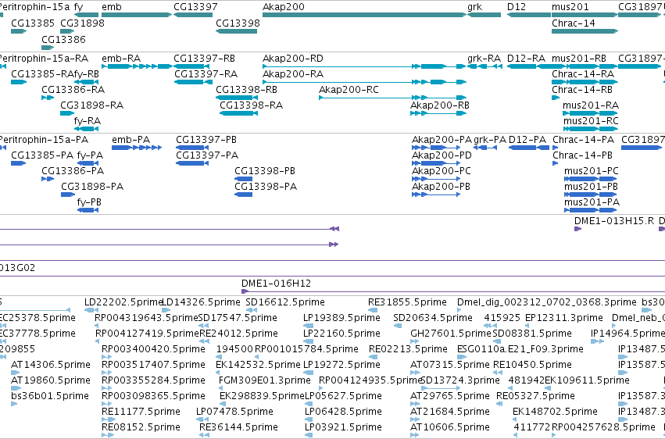
Task: Click CG13386-PA protein label
Action: click(73, 171)
